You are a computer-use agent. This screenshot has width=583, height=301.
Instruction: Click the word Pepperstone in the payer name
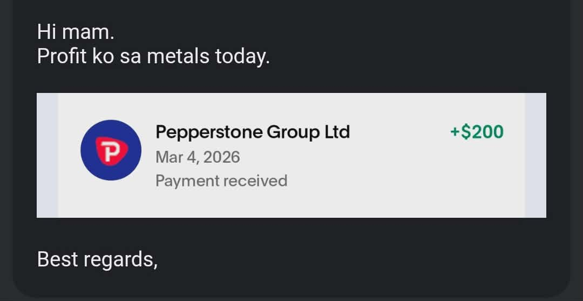point(208,131)
